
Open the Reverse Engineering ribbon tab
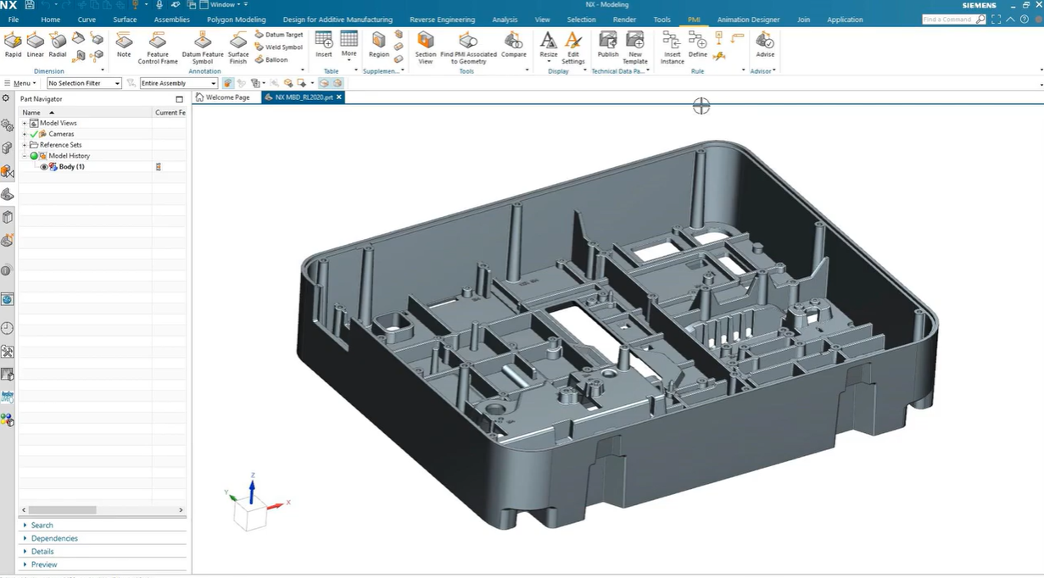click(442, 19)
